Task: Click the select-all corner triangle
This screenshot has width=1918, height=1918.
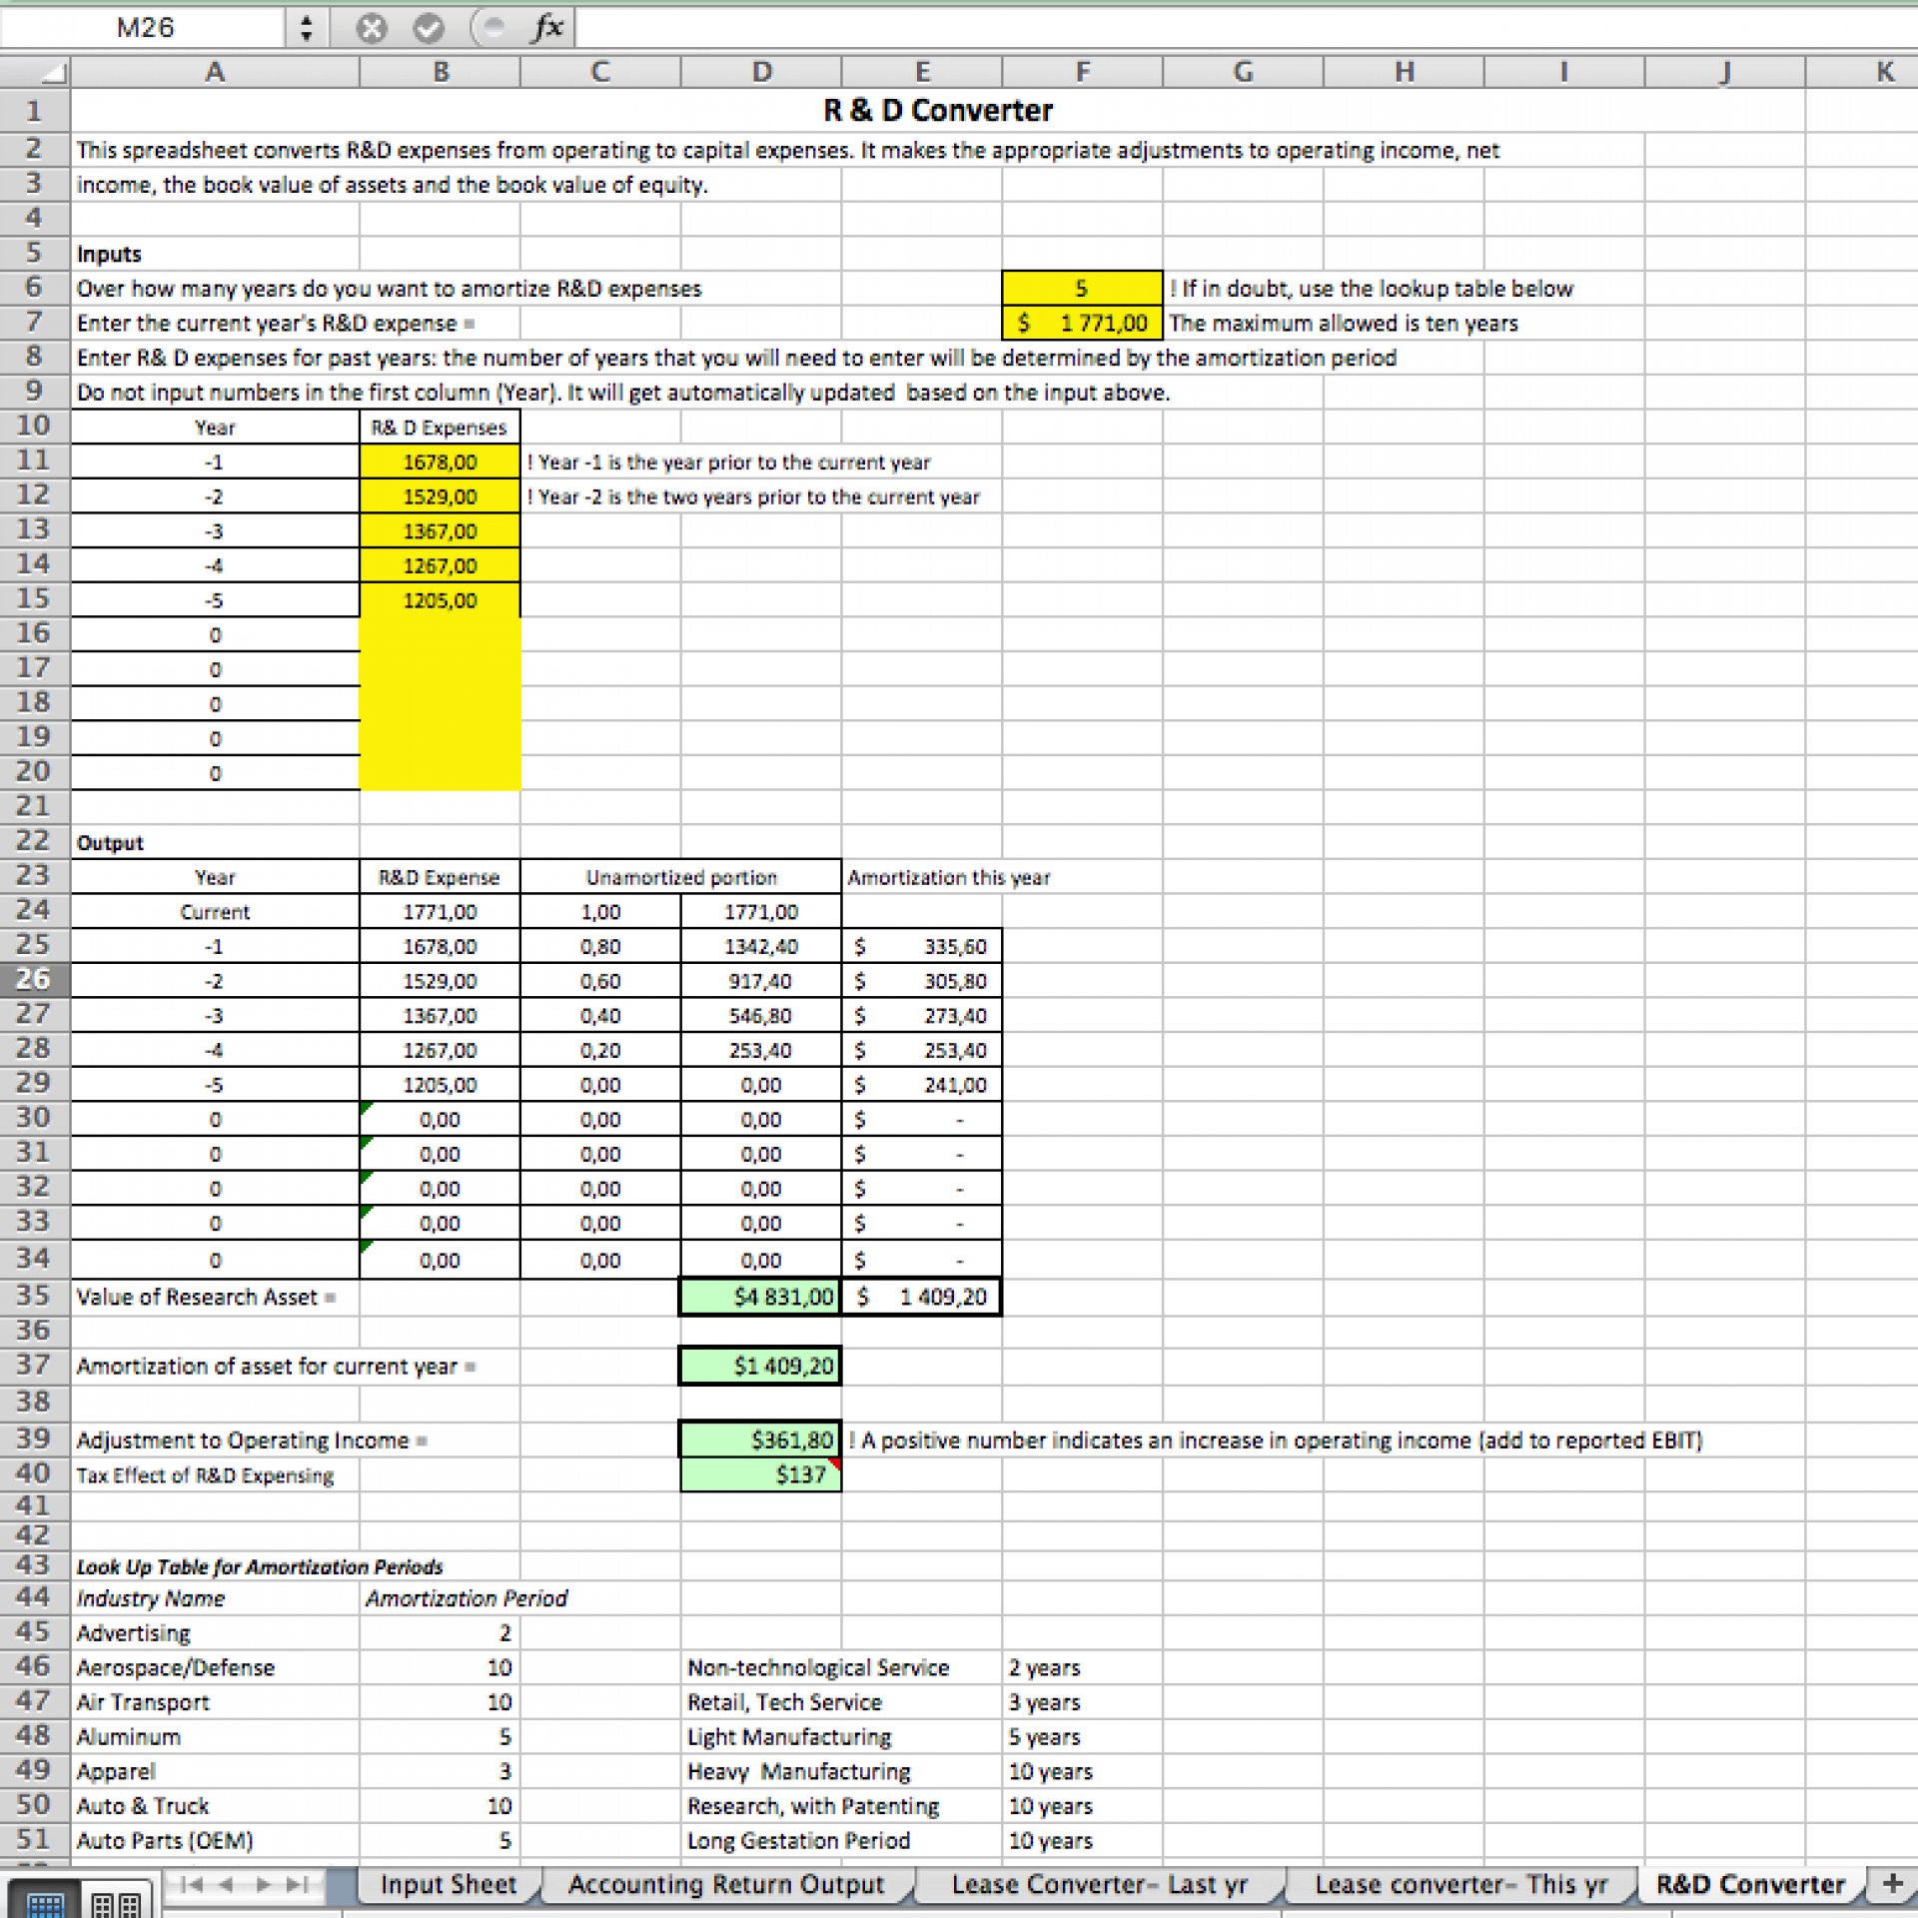Action: (x=35, y=72)
